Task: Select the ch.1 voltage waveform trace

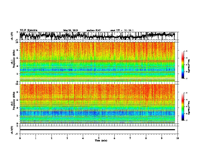Action: (x=97, y=36)
